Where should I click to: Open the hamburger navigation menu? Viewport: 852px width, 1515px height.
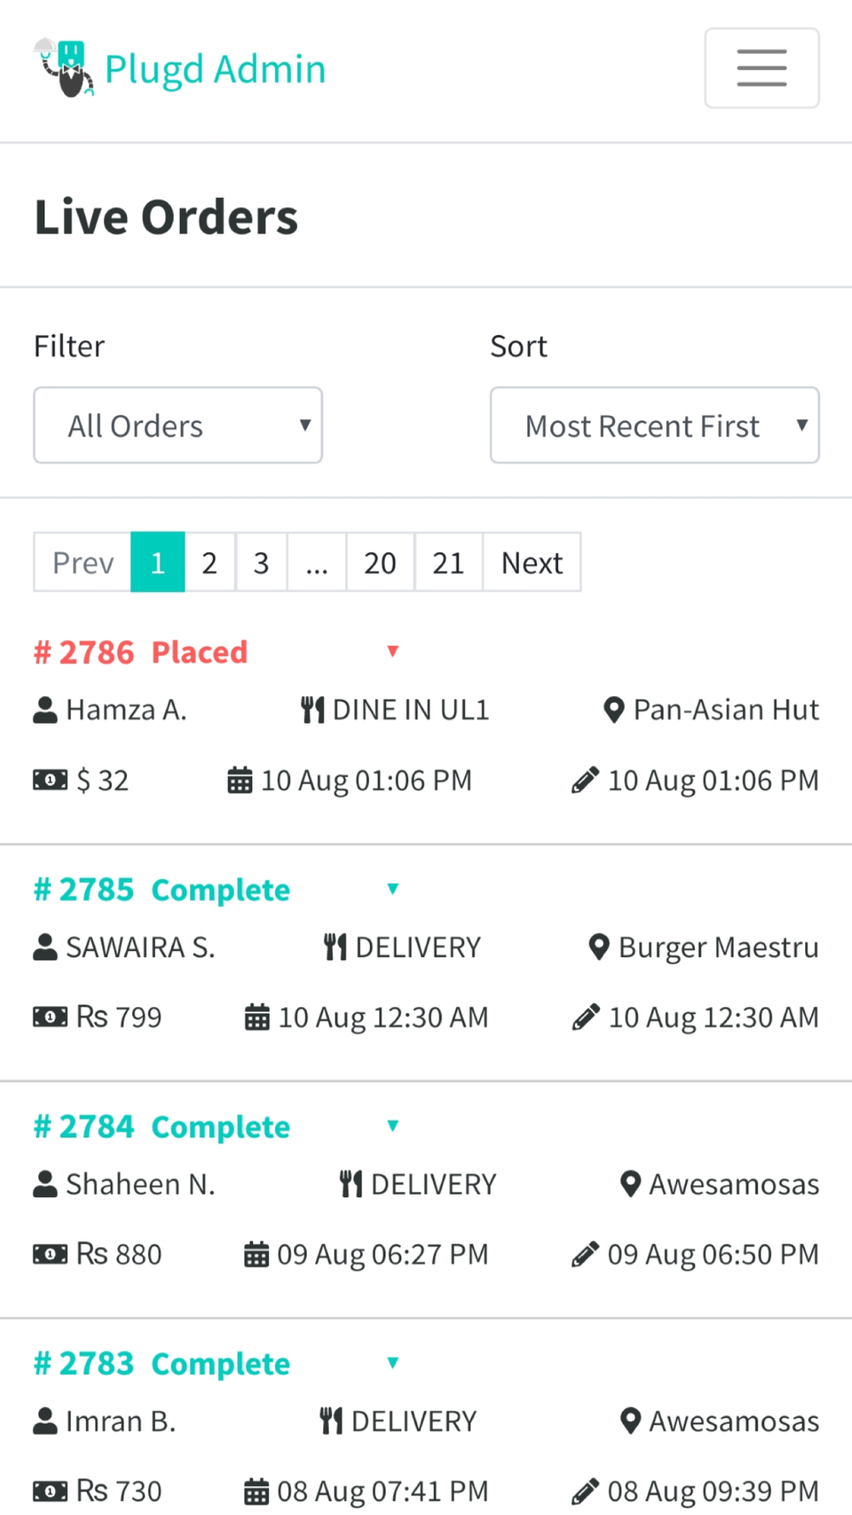tap(762, 68)
